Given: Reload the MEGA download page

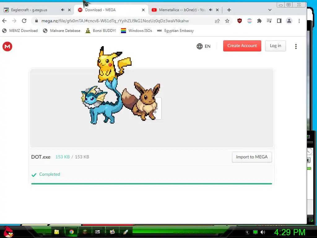Looking at the screenshot, I should pyautogui.click(x=24, y=21).
